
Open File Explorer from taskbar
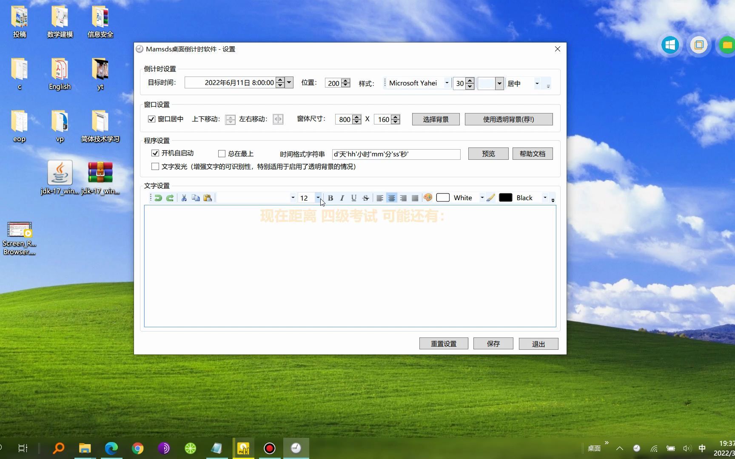click(85, 448)
